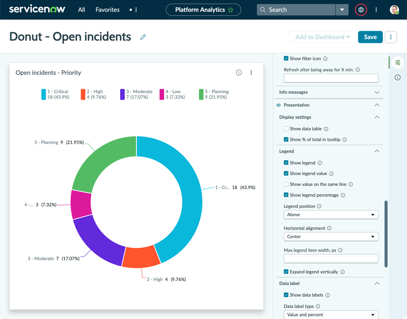Click info icon for value on same line
The height and width of the screenshot is (319, 407).
(x=351, y=184)
